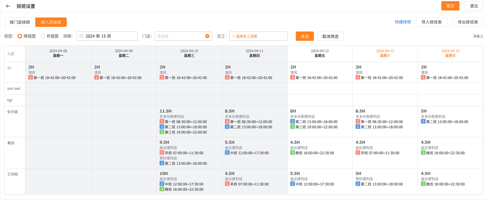
Task: Click the 取消筛选 button
Action: coord(330,36)
